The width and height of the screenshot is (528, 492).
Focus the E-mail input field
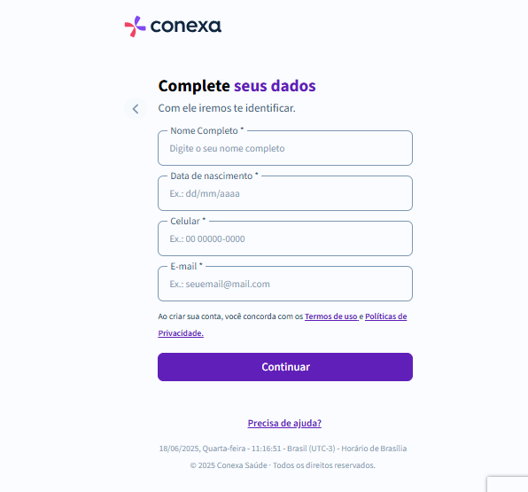click(285, 284)
